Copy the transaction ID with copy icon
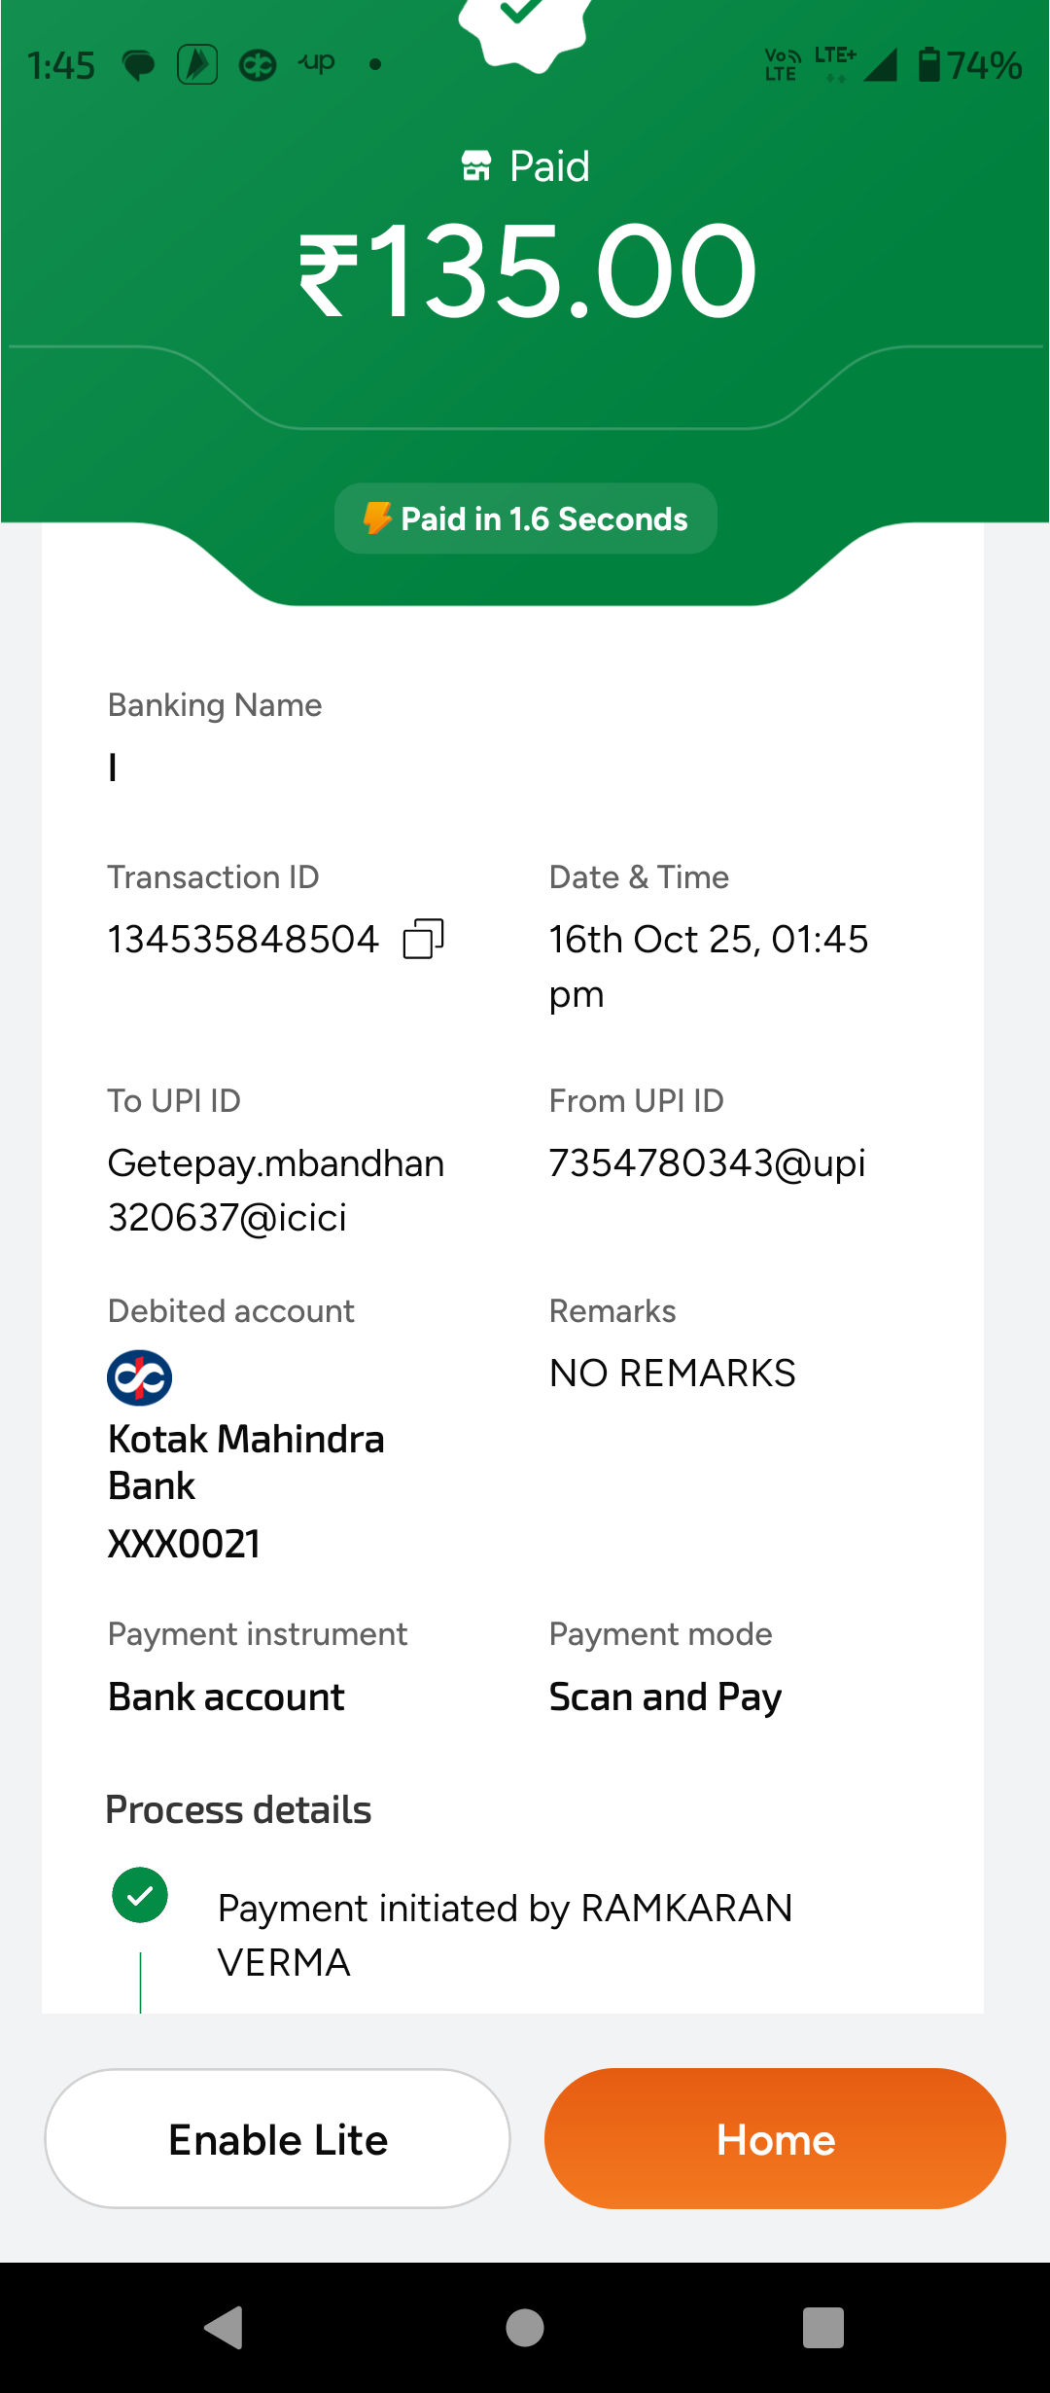Viewport: 1050px width, 2393px height. point(423,939)
